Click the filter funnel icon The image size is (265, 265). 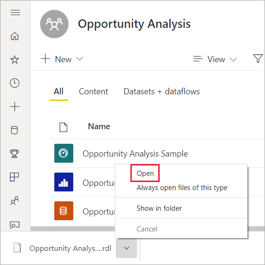click(x=258, y=58)
